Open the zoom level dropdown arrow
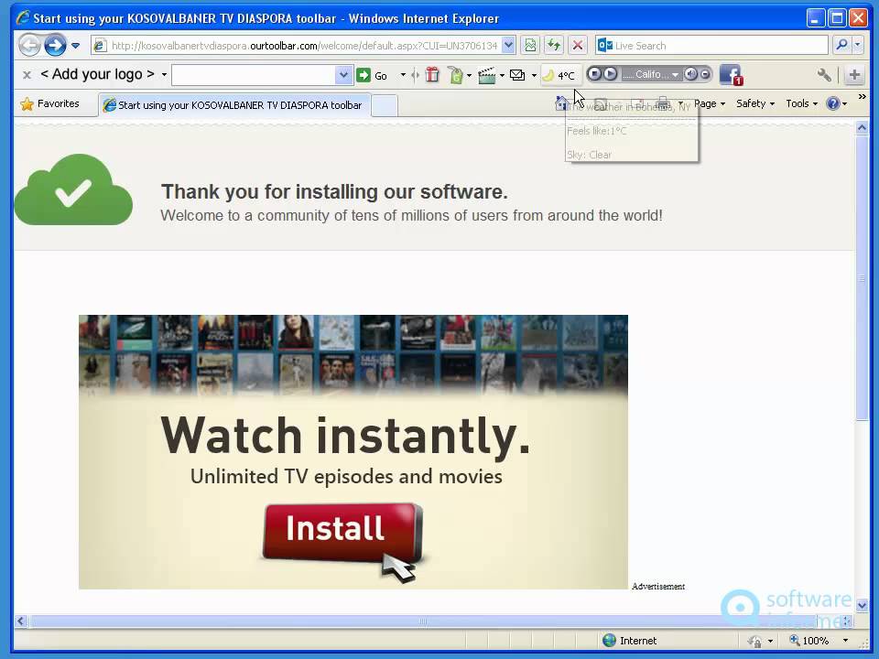 (x=845, y=641)
